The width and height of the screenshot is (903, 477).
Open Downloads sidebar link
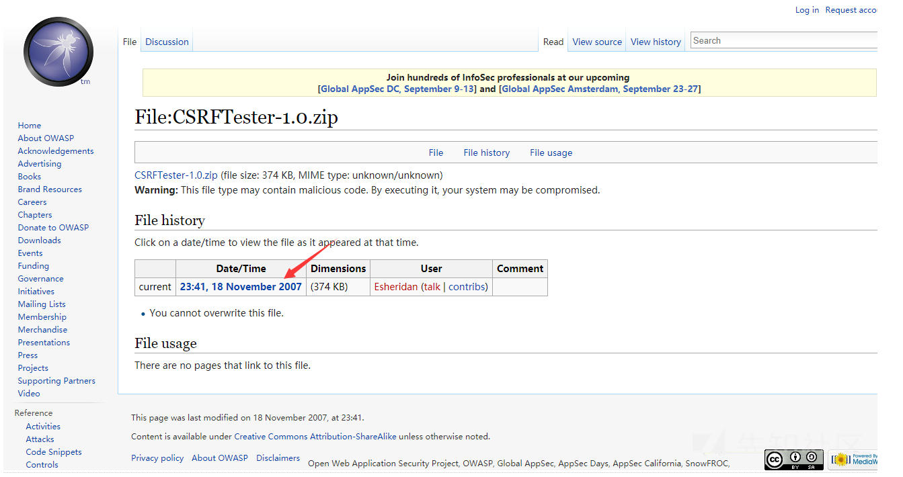(x=40, y=241)
